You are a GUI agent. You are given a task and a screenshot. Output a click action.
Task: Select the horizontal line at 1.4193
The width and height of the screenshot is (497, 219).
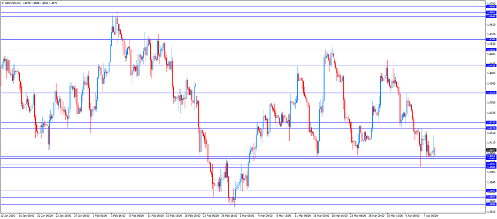tap(243, 122)
